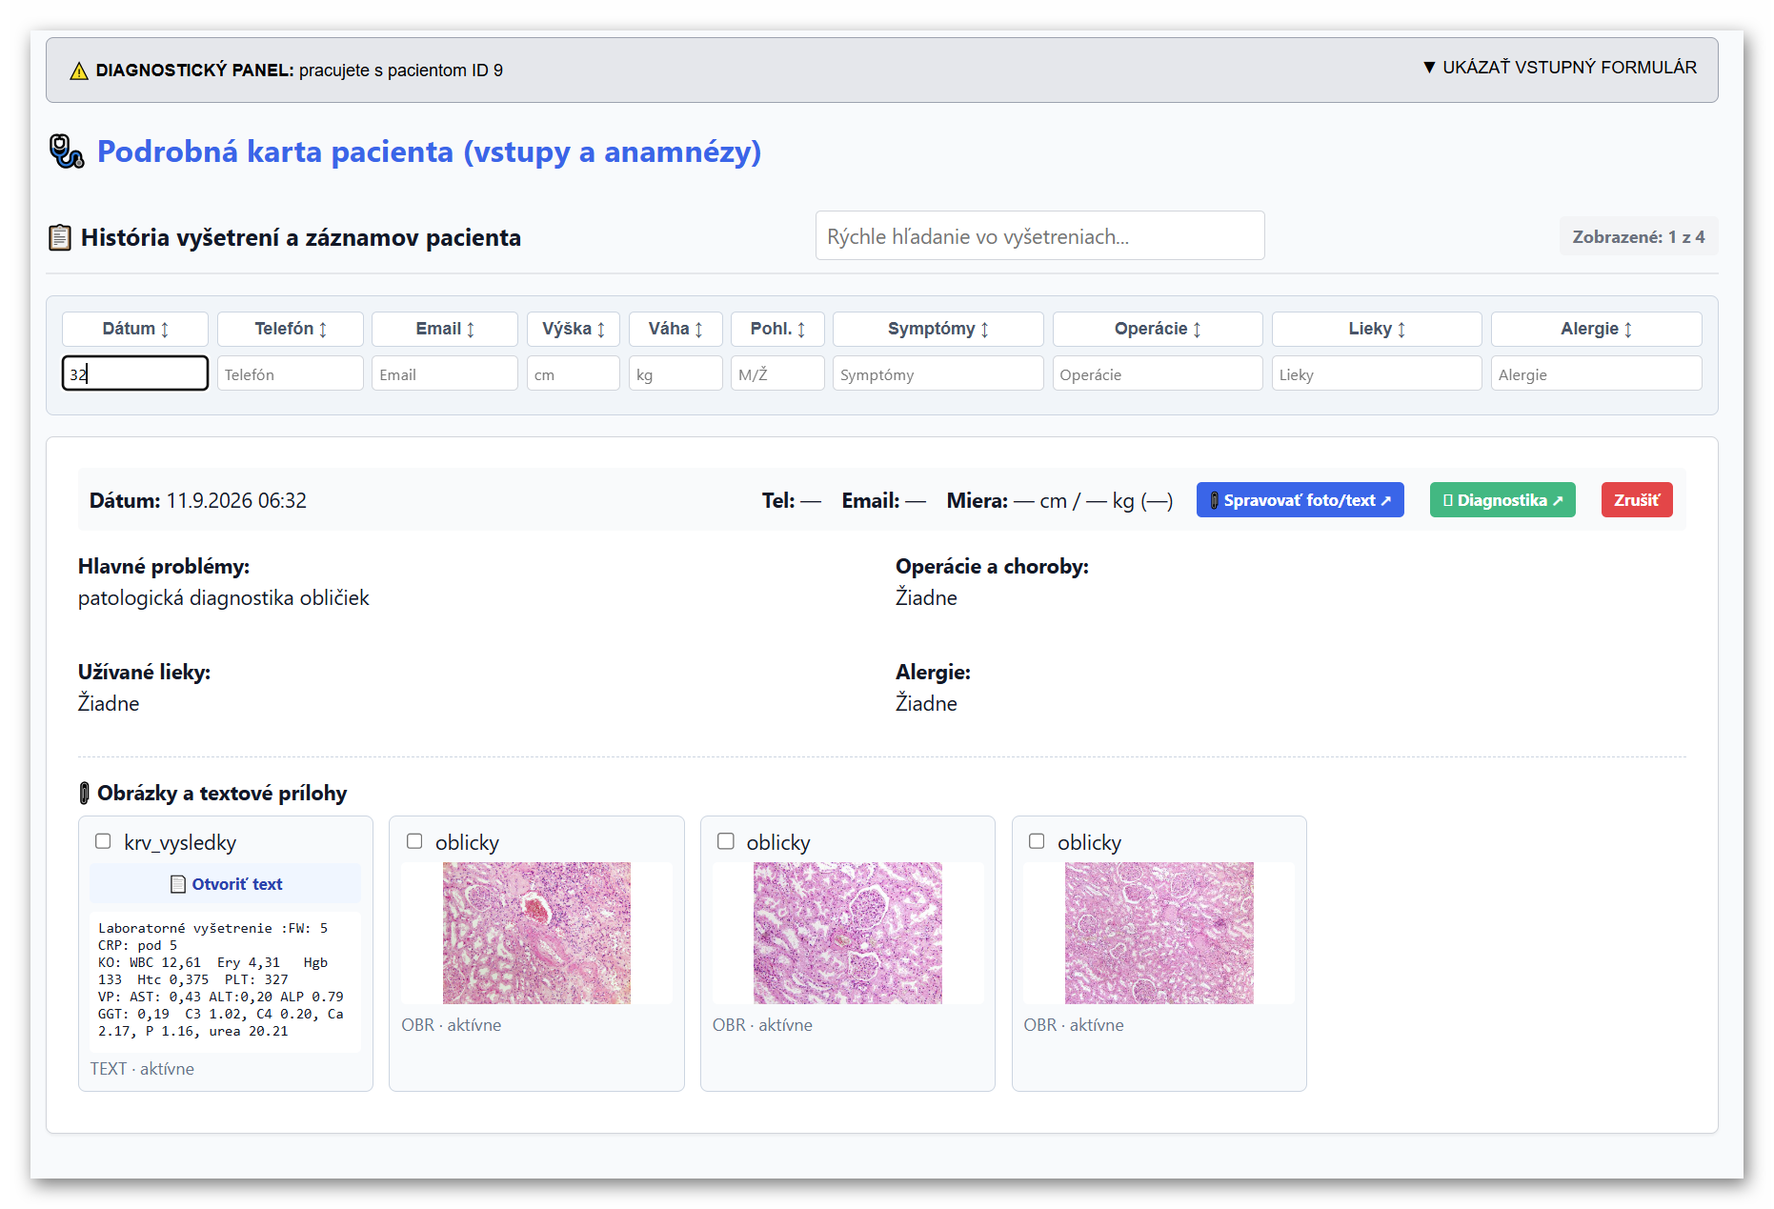Click the document icon in Otvoriť text
Viewport: 1774px width, 1209px height.
coord(177,884)
